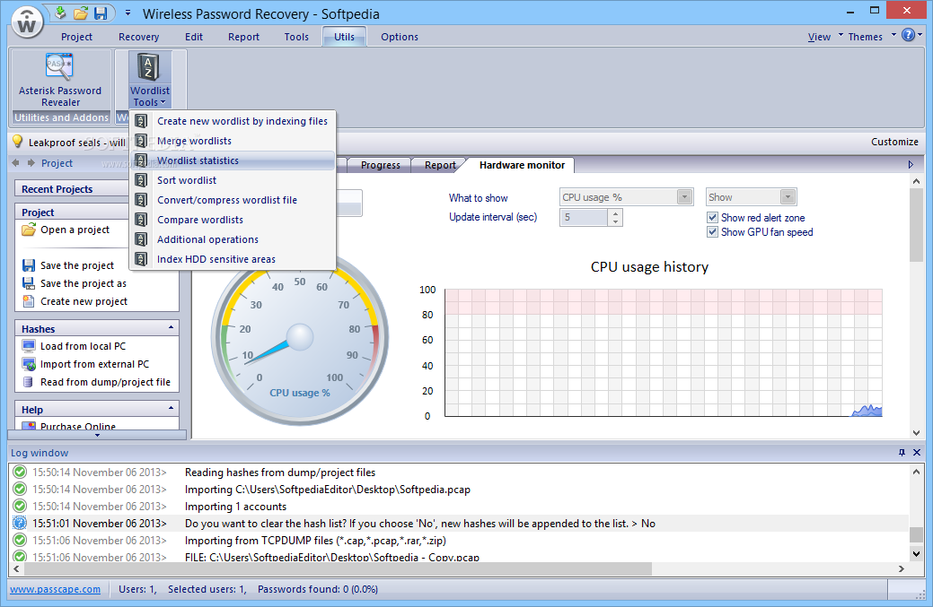This screenshot has height=607, width=933.
Task: Open the blue help question mark icon
Action: click(x=908, y=35)
